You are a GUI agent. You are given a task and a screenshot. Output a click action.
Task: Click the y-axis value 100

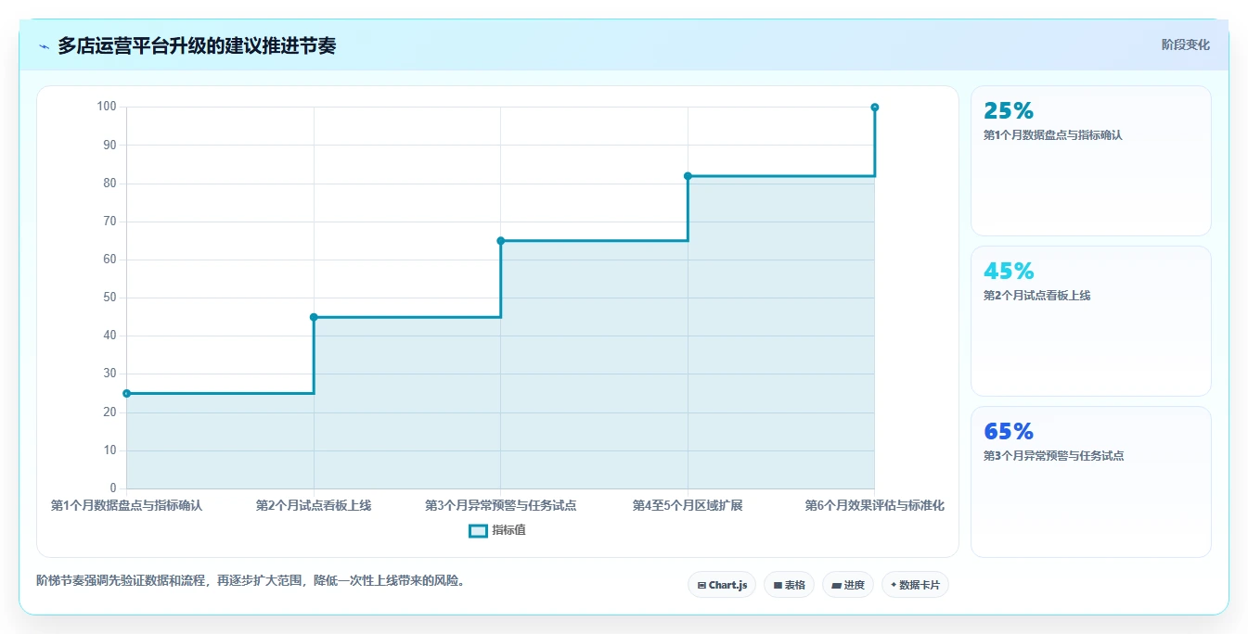[x=107, y=107]
